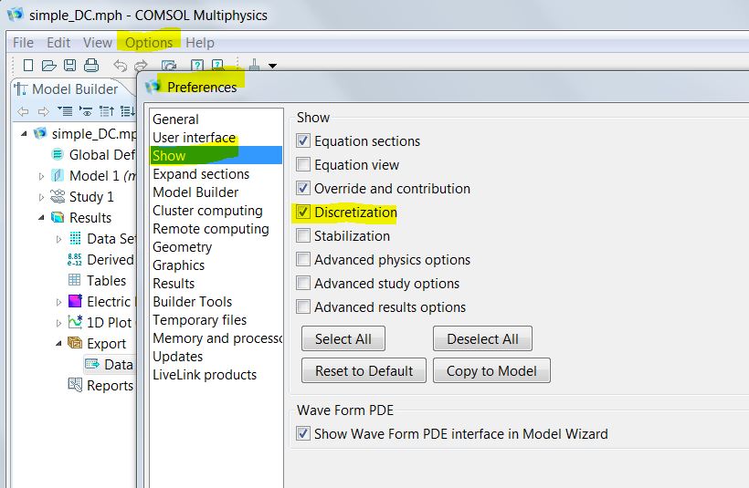Click the Reports node icon

75,385
